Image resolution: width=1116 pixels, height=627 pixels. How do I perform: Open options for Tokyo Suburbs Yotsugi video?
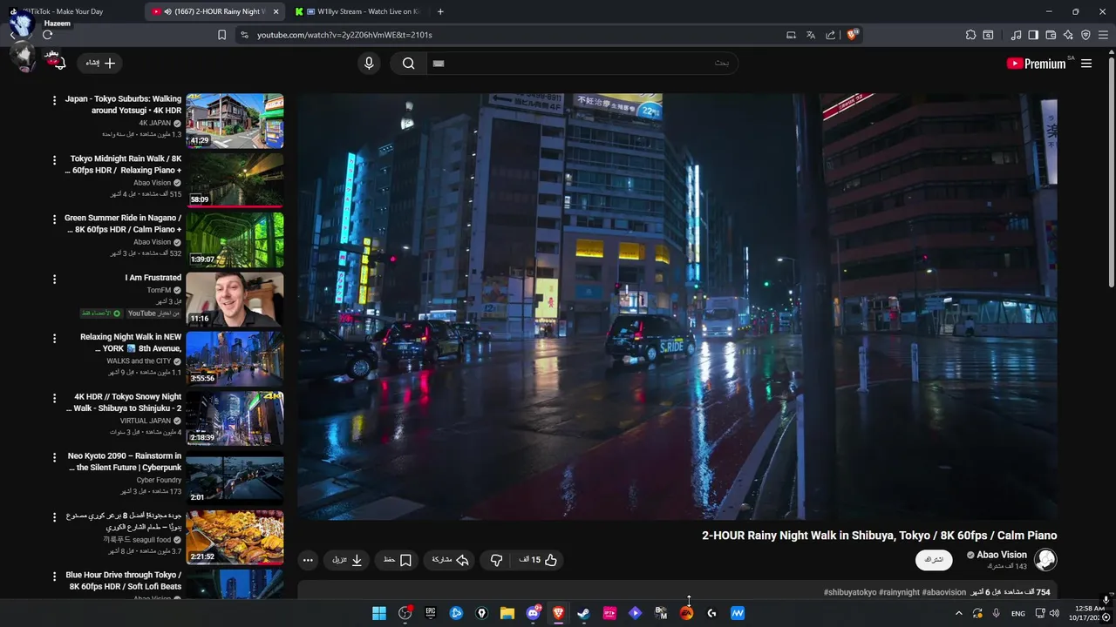click(x=54, y=100)
